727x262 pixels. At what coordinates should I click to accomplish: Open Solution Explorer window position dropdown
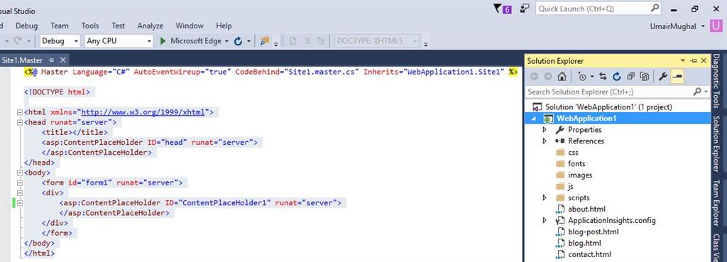coord(683,61)
